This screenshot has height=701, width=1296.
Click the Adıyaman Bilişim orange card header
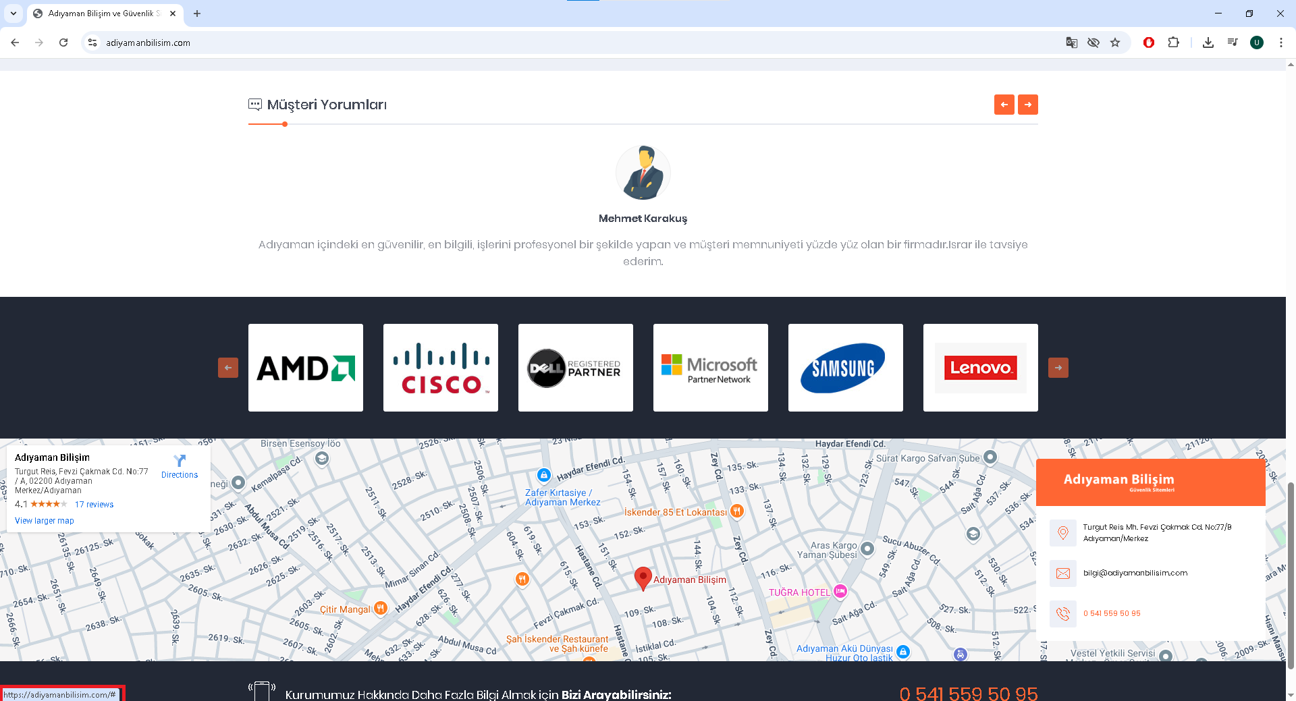coord(1151,482)
